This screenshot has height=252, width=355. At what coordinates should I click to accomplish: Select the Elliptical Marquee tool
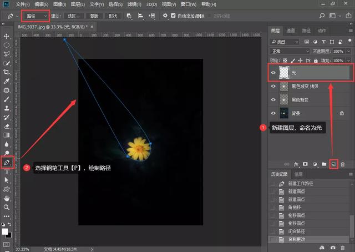coord(6,45)
